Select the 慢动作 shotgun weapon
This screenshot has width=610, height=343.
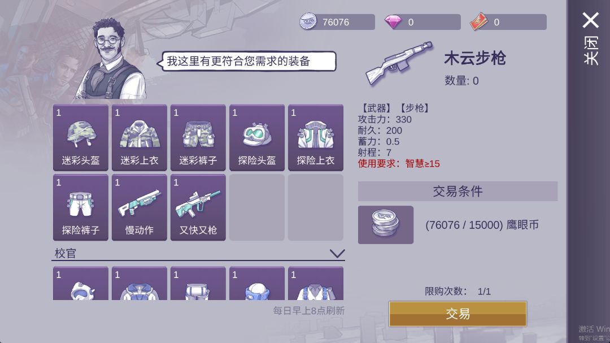[x=140, y=207]
